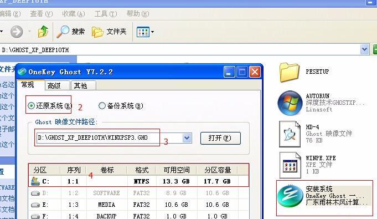The width and height of the screenshot is (377, 219).
Task: Open the 工具(T) menu
Action: [x=106, y=14]
